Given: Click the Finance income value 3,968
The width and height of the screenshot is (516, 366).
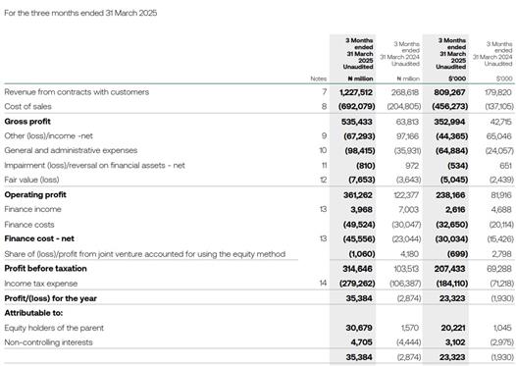Looking at the screenshot, I should (x=361, y=209).
